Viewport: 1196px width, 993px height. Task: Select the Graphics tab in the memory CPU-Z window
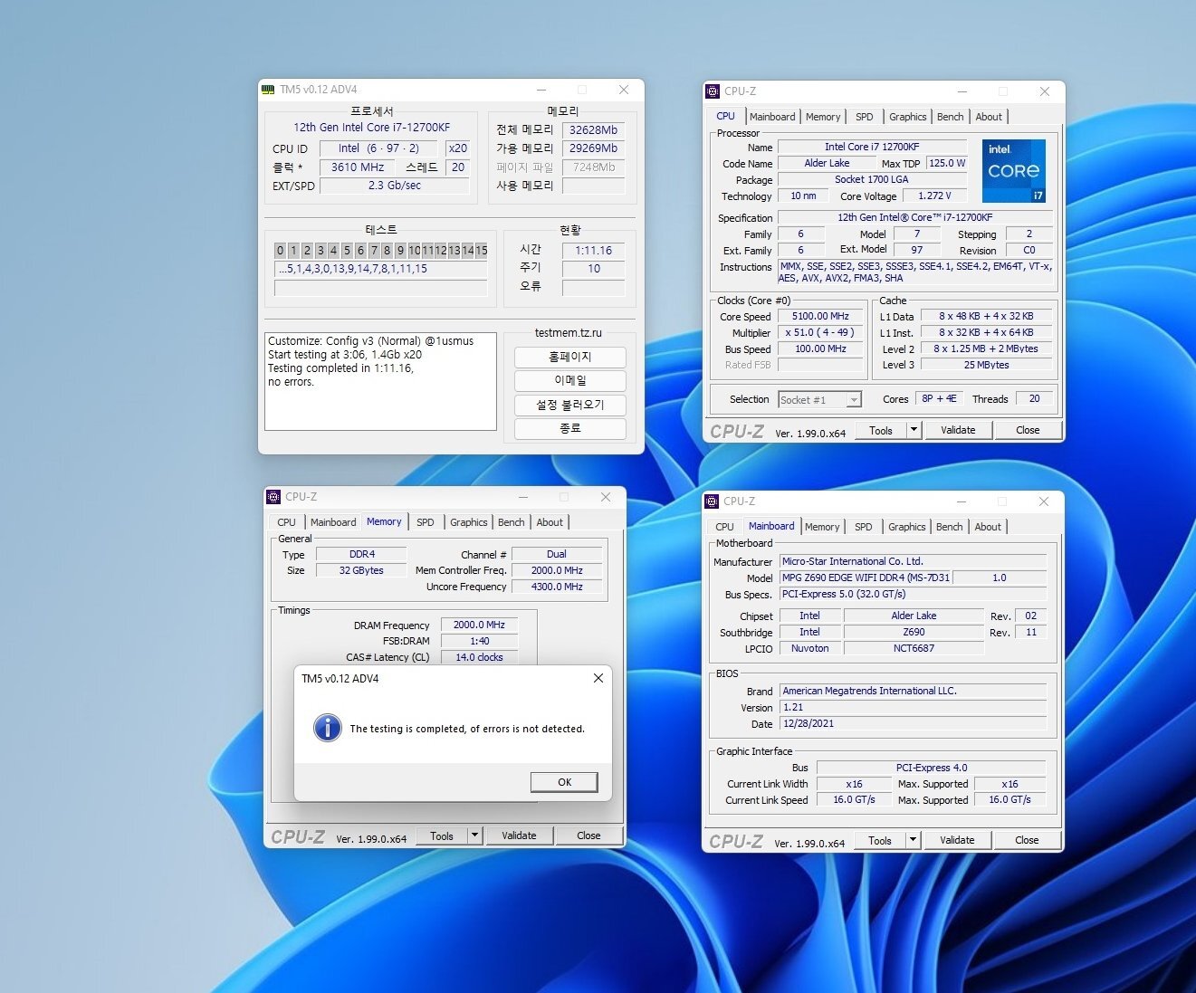pyautogui.click(x=469, y=522)
